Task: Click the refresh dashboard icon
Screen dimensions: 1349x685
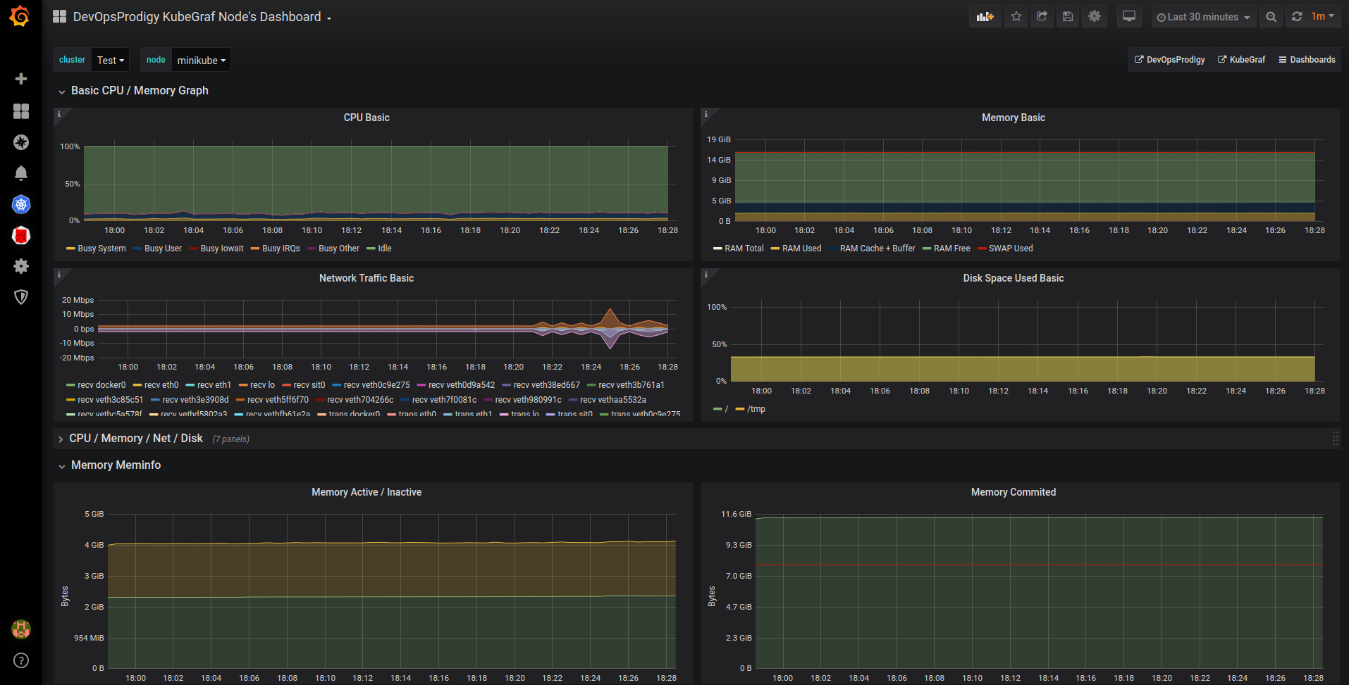Action: (x=1297, y=17)
